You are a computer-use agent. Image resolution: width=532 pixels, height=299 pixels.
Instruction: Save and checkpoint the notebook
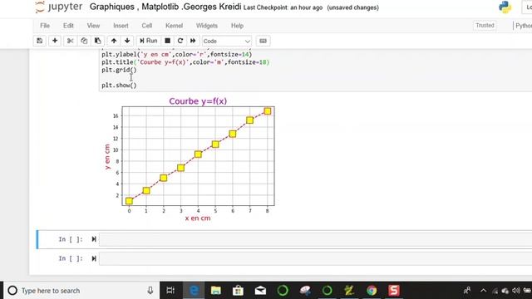(40, 41)
